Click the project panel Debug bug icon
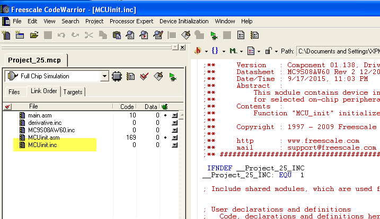This screenshot has width=380, height=219. pos(172,77)
